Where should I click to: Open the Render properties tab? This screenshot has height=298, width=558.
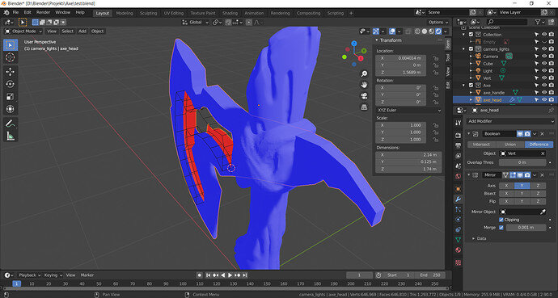(459, 136)
